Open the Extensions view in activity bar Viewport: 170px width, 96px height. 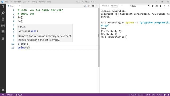(3, 32)
